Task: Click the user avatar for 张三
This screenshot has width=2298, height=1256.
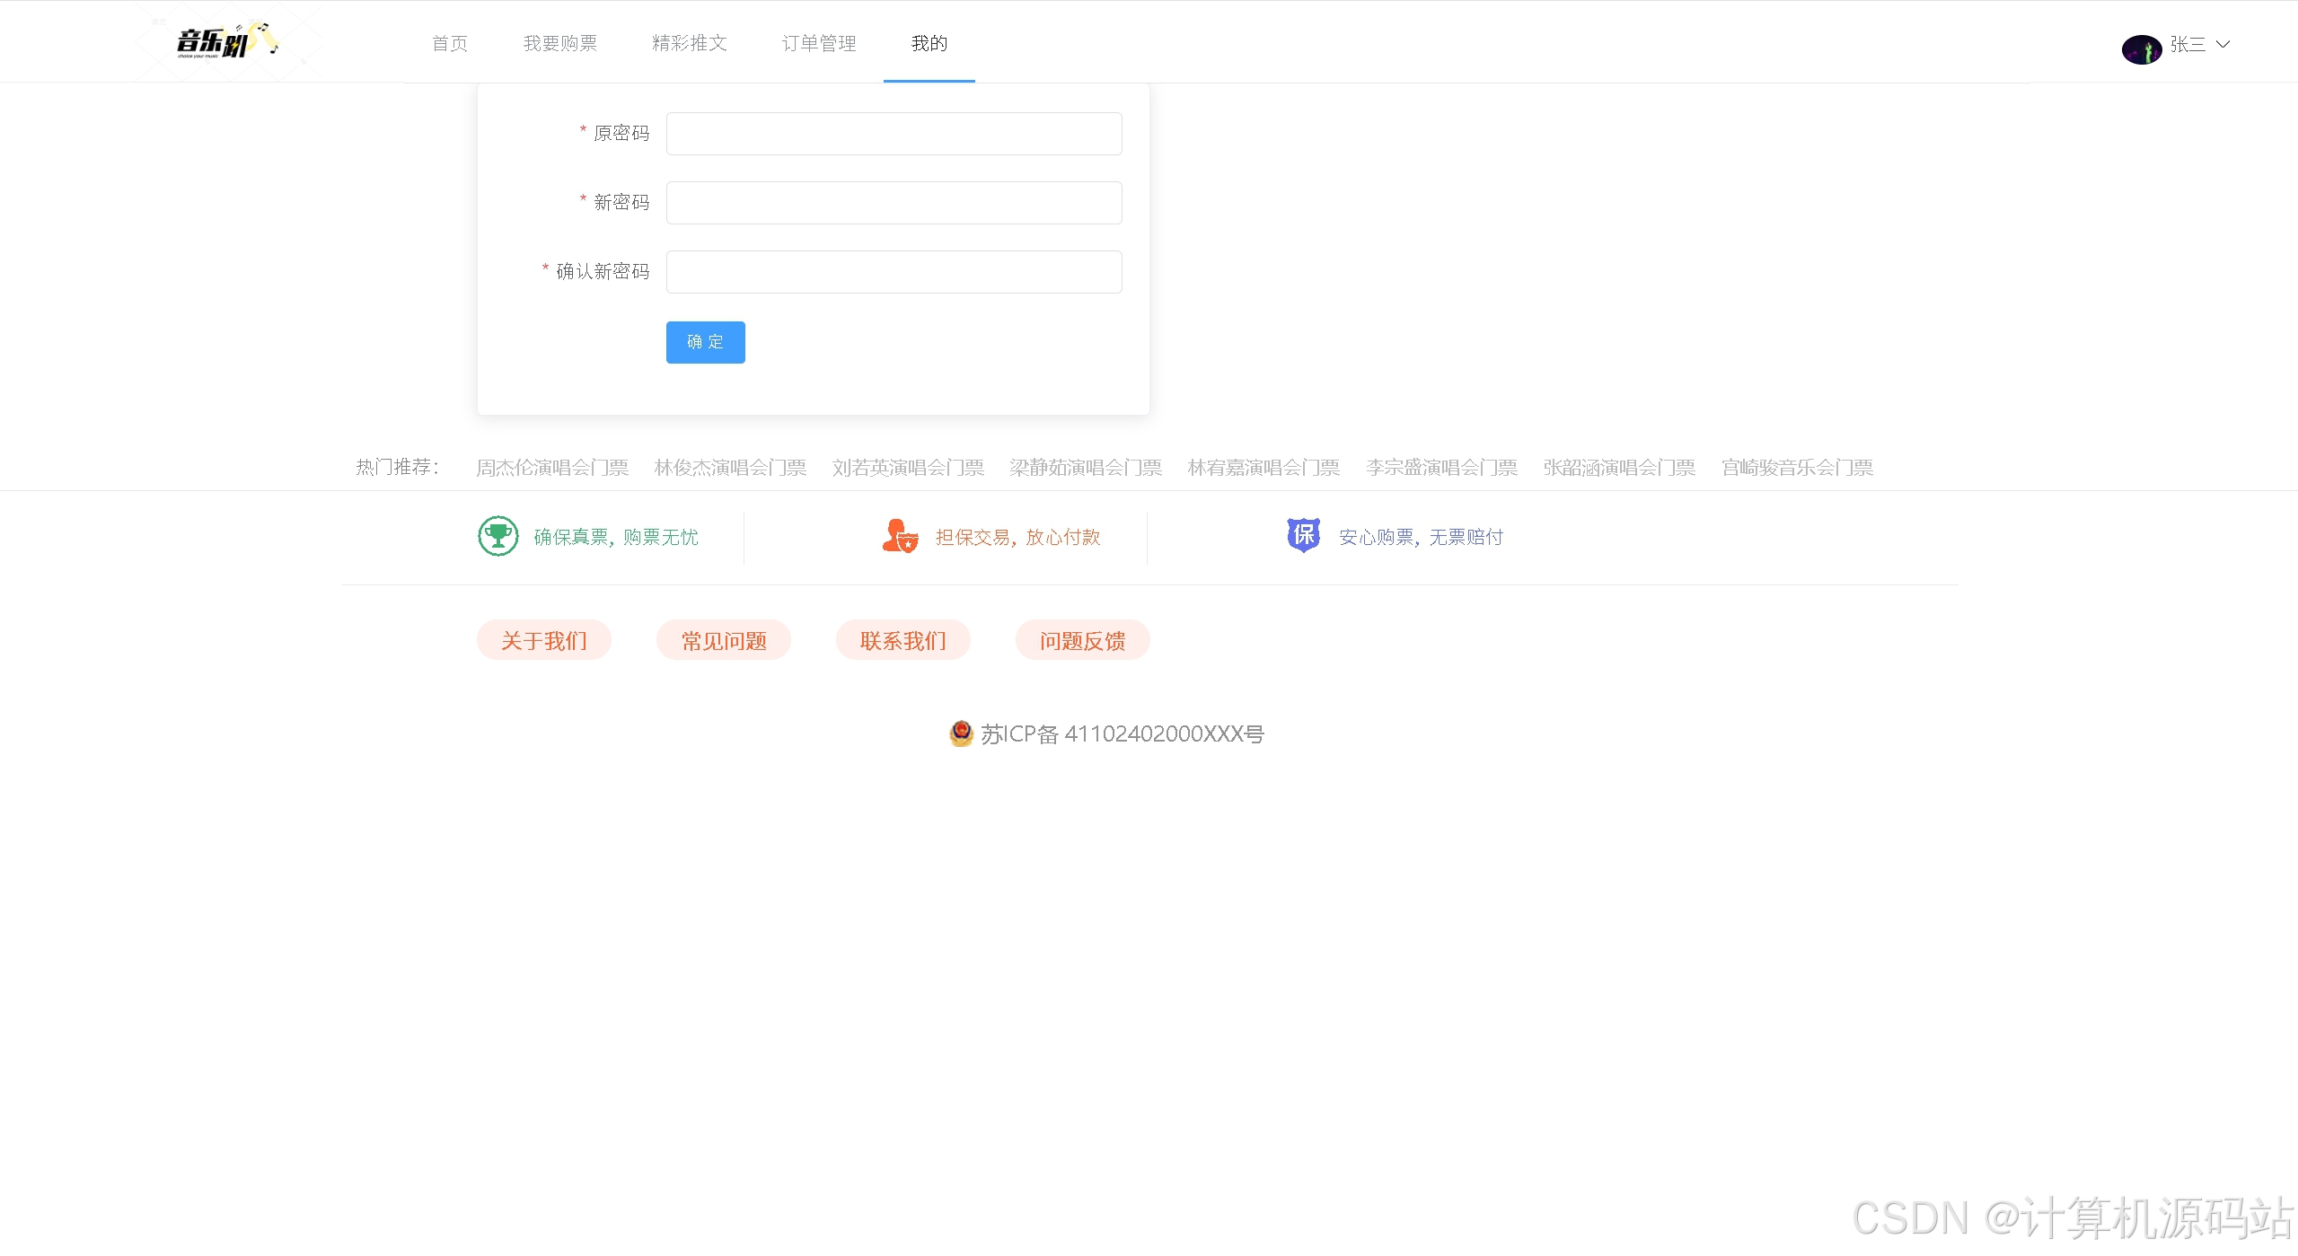Action: pos(2141,48)
